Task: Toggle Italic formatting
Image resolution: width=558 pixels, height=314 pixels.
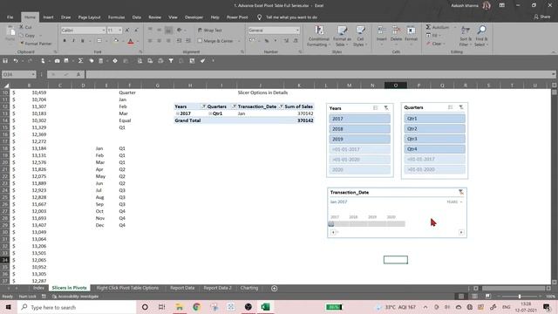Action: click(x=73, y=41)
